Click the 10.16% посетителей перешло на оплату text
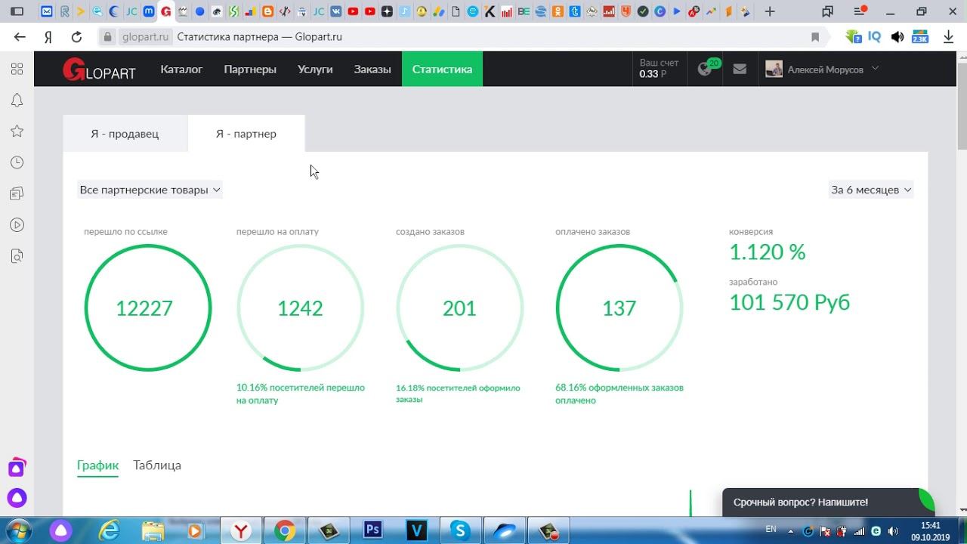Screen dimensions: 967x544 [x=301, y=394]
